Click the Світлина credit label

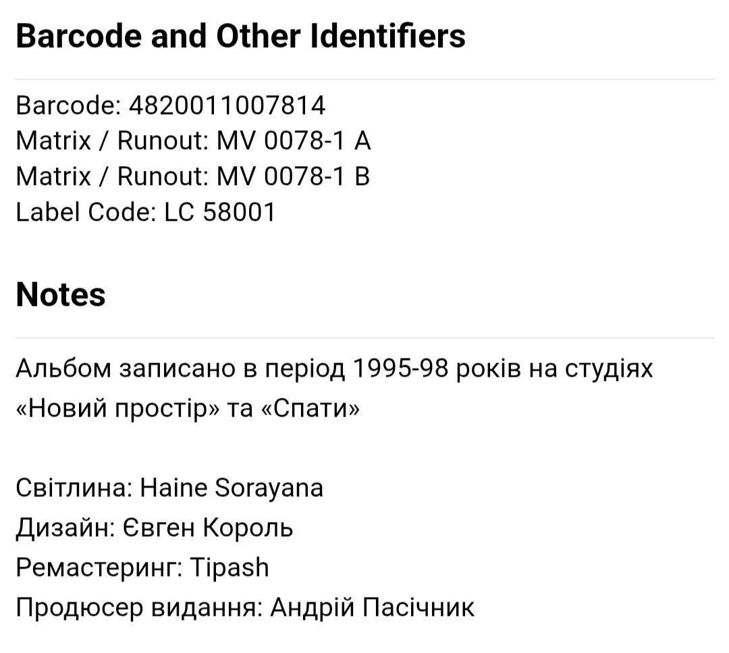tap(74, 488)
